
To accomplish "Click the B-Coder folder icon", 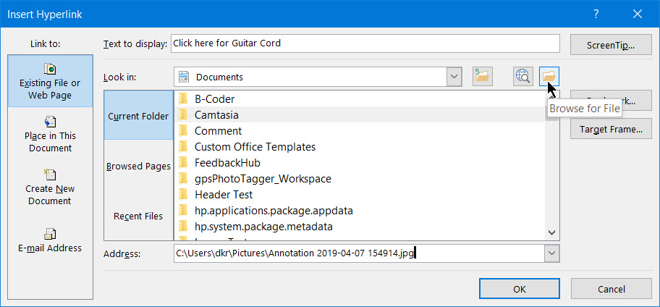I will click(183, 99).
